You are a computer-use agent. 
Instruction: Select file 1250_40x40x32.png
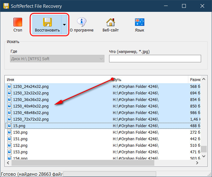31,106
